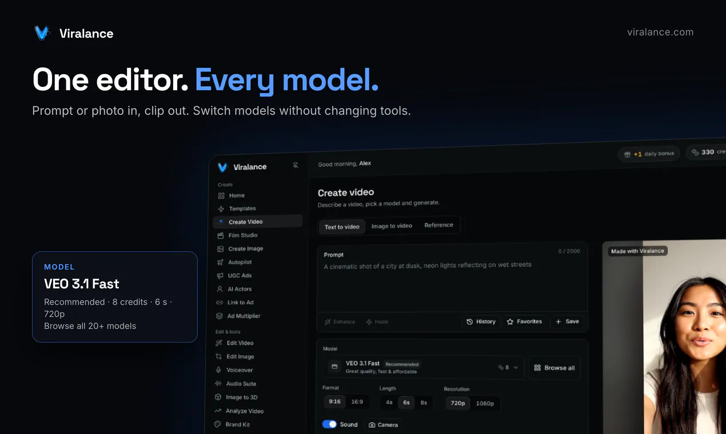The image size is (726, 434).
Task: Click the 'Edit & tools' section label
Action: click(x=228, y=332)
